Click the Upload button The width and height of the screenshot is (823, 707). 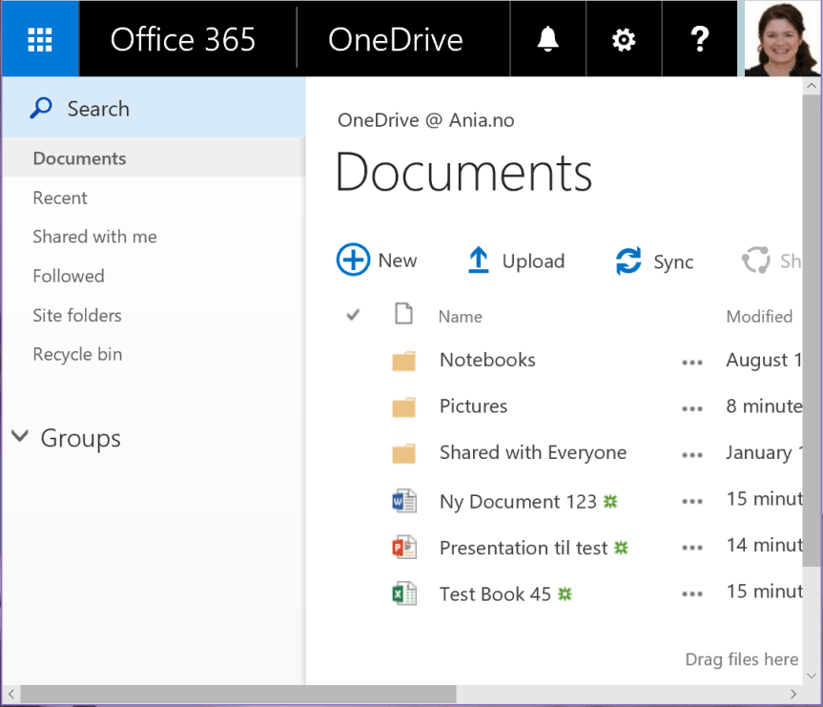click(x=516, y=260)
